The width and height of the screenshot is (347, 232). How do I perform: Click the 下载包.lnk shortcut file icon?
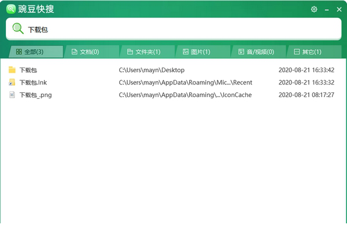[x=12, y=83]
